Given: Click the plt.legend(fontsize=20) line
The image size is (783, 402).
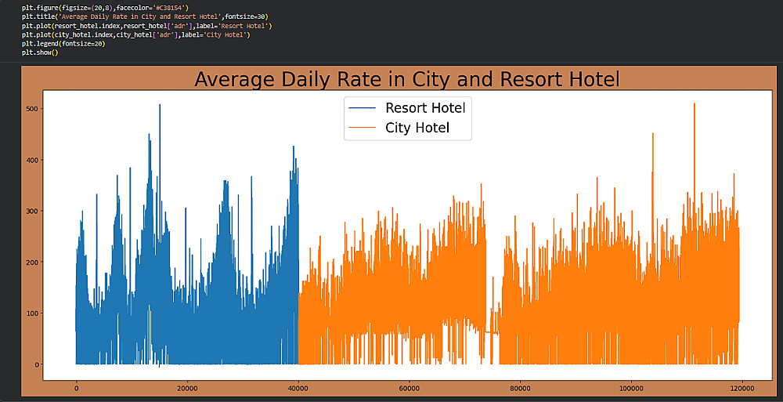Looking at the screenshot, I should pyautogui.click(x=63, y=44).
